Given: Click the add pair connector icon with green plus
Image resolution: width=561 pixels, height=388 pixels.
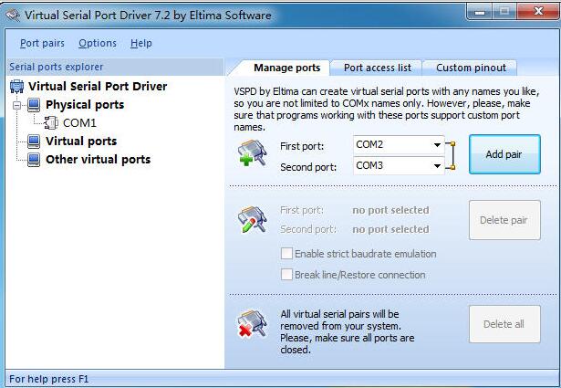Looking at the screenshot, I should tap(253, 152).
